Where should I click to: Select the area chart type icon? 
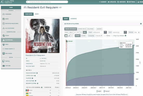66,36
